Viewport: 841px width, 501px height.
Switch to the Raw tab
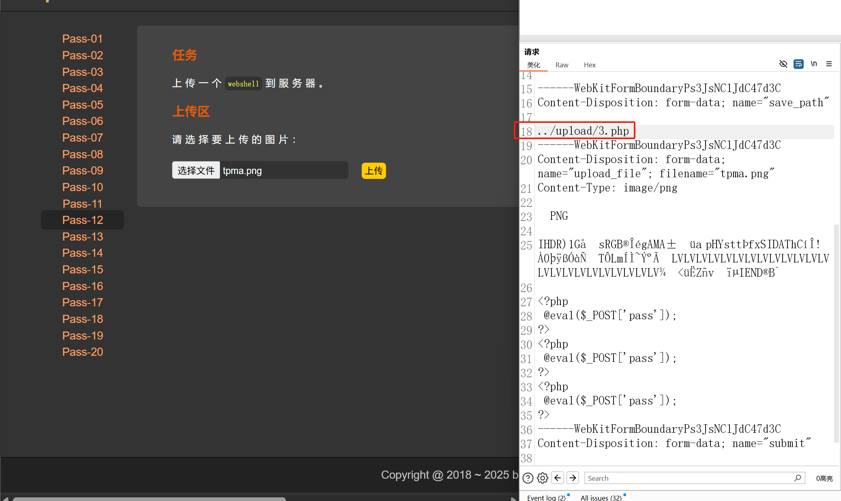[x=562, y=65]
